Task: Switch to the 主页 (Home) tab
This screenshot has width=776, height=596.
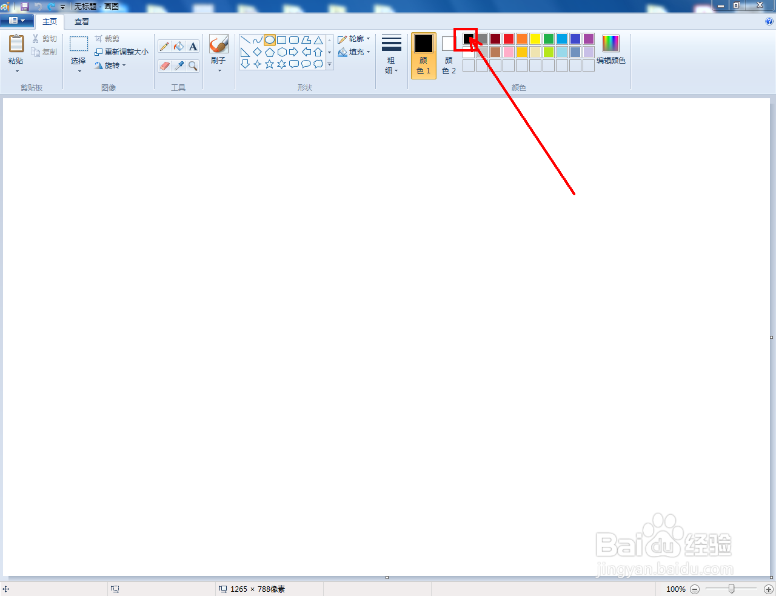Action: point(50,21)
